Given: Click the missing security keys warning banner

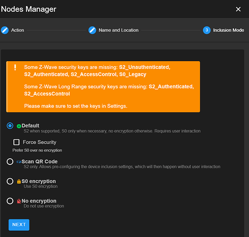Looking at the screenshot, I should (x=103, y=87).
